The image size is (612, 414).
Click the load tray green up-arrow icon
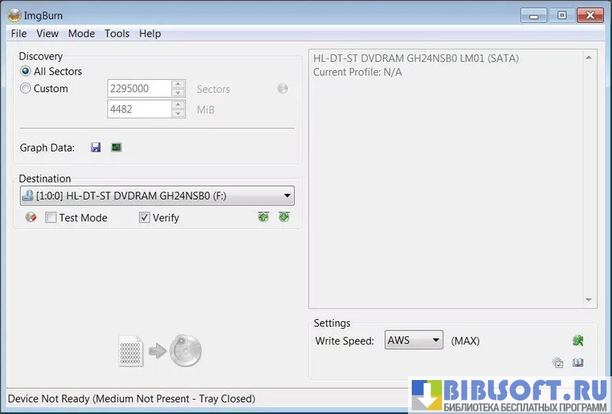pos(263,217)
